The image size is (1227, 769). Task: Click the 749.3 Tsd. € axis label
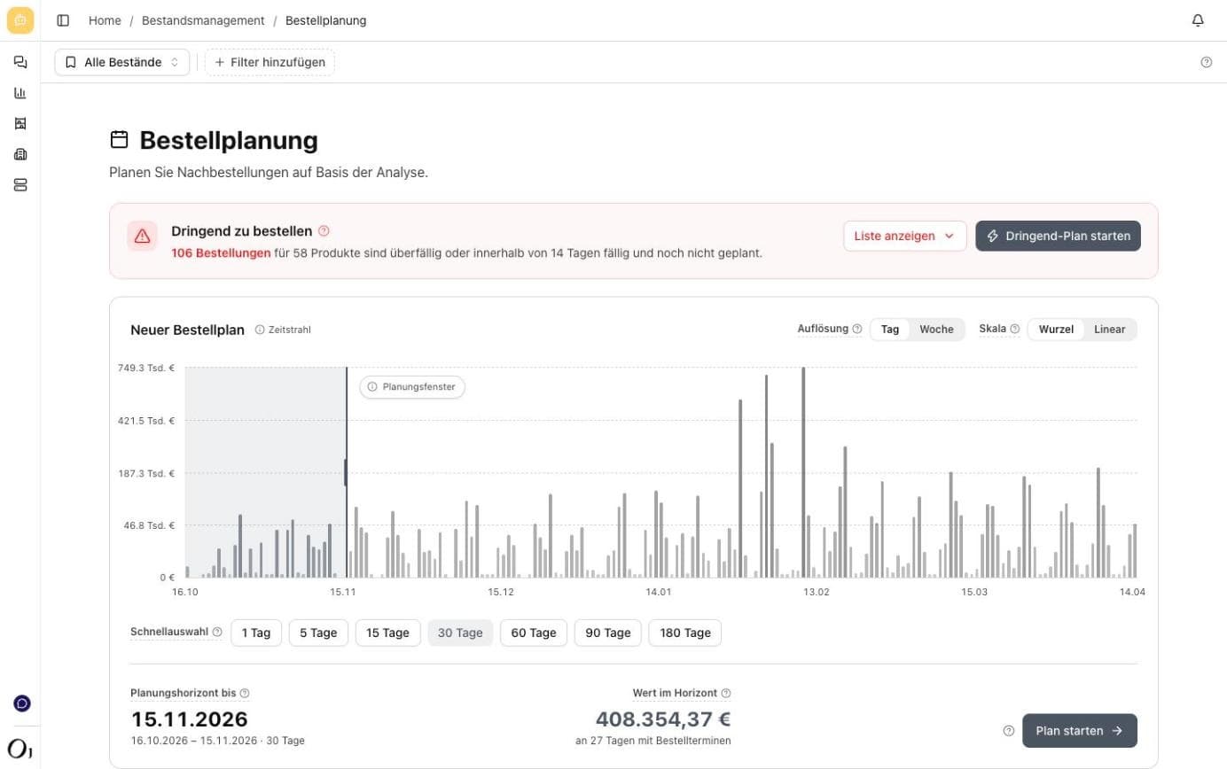point(146,368)
